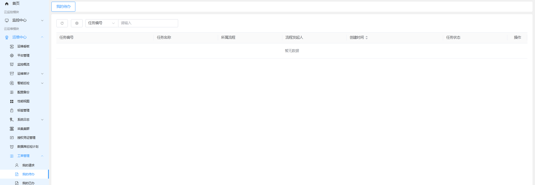Image resolution: width=535 pixels, height=185 pixels.
Task: Open 性能视图 menu item
Action: [x=23, y=101]
